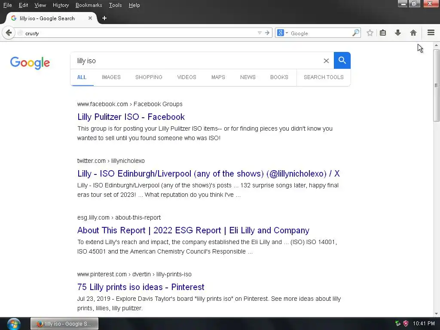440x330 pixels.
Task: Open the History menu
Action: [61, 5]
